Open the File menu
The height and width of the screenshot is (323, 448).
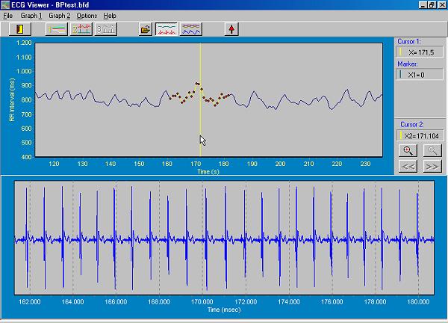(x=8, y=15)
